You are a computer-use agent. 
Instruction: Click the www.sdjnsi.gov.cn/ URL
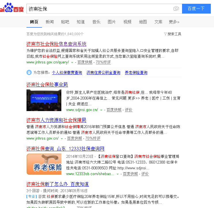point(82,110)
